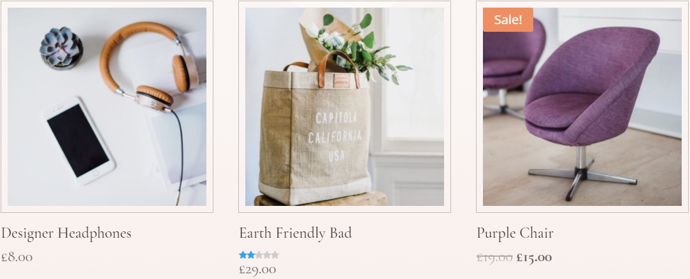Viewport: 690px width, 279px height.
Task: Click the first blue rating star
Action: click(243, 255)
